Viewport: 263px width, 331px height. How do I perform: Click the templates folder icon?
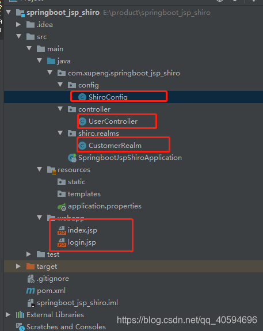62,194
